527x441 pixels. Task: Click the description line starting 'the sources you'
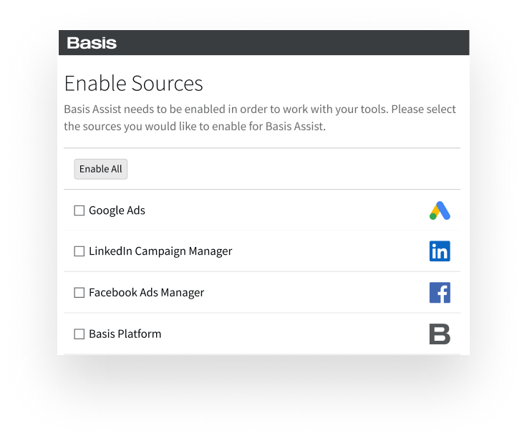[x=195, y=127]
